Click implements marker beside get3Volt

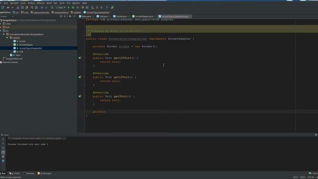tap(79, 96)
